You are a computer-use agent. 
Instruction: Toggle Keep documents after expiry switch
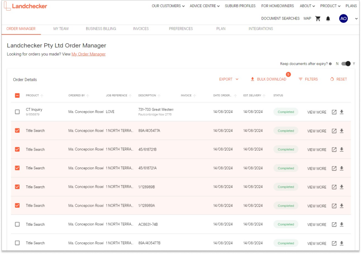click(x=346, y=64)
